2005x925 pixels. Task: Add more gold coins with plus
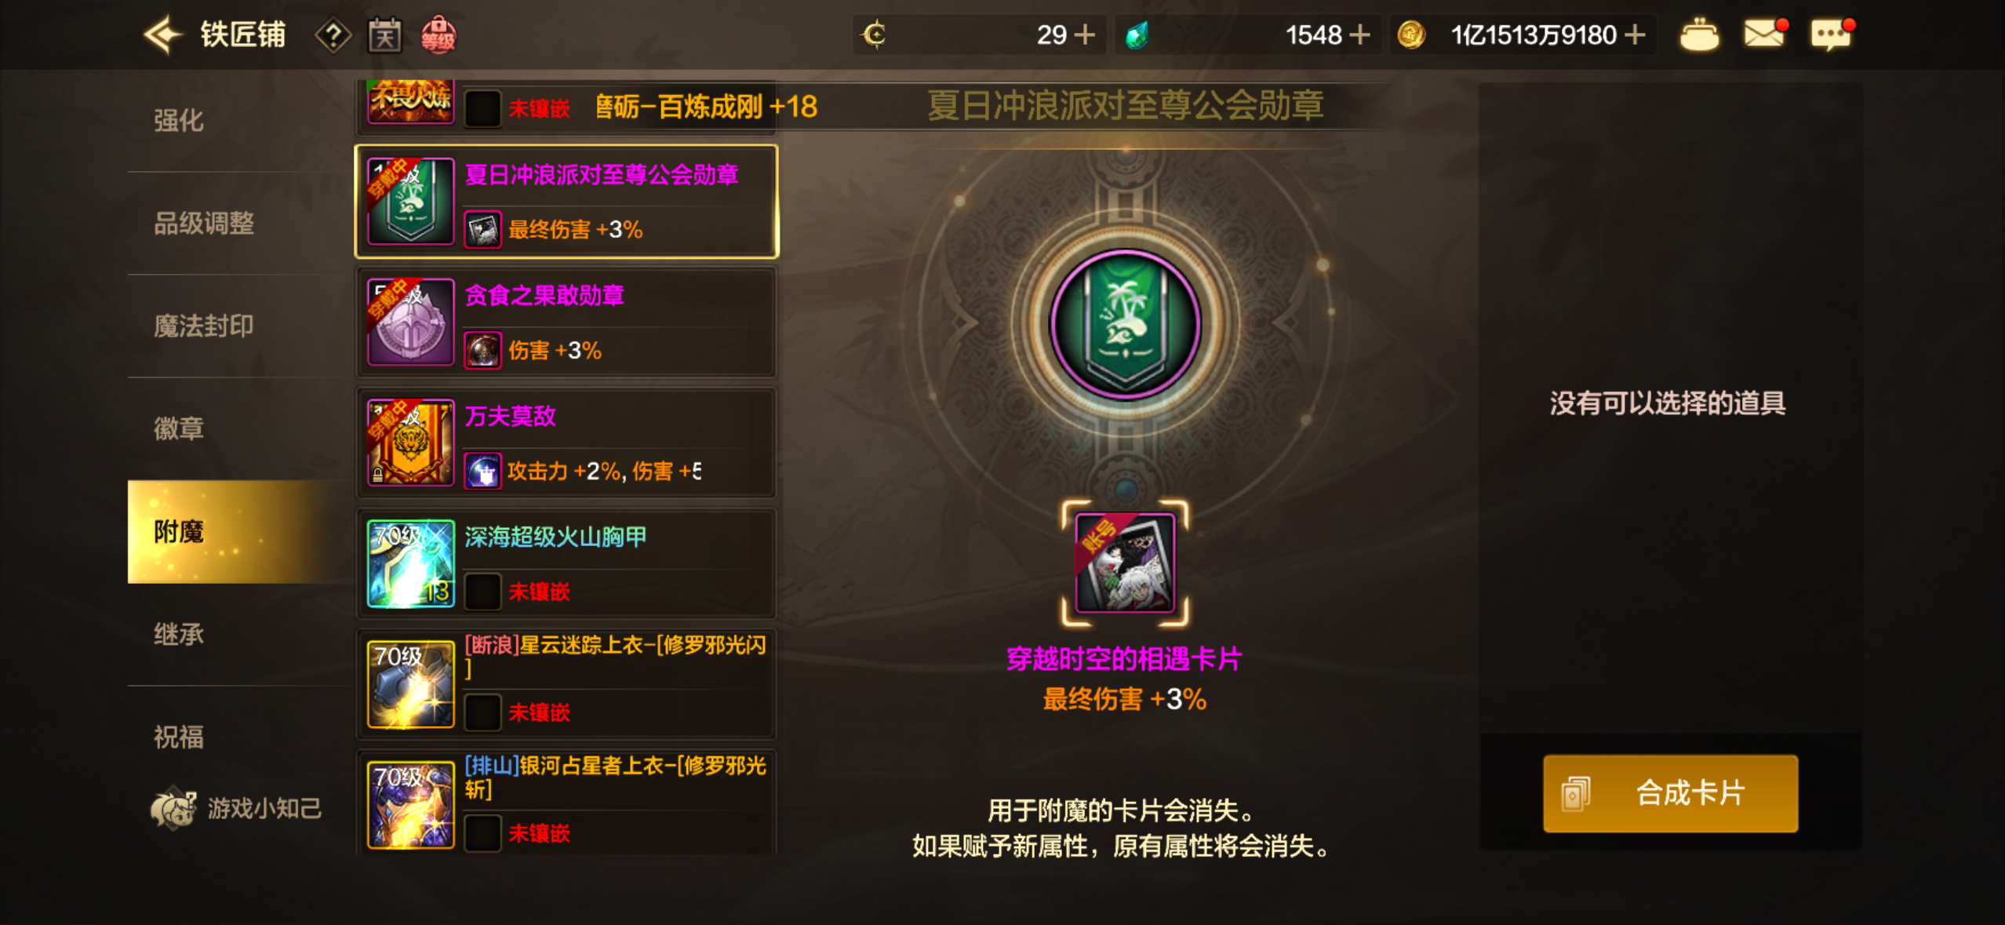click(x=1635, y=35)
